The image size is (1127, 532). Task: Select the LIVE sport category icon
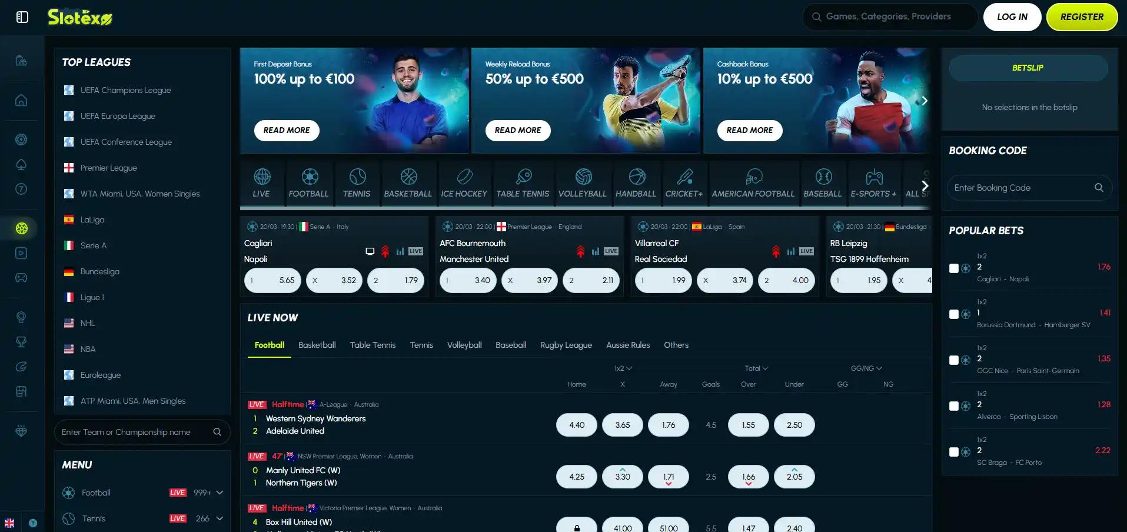coord(262,177)
